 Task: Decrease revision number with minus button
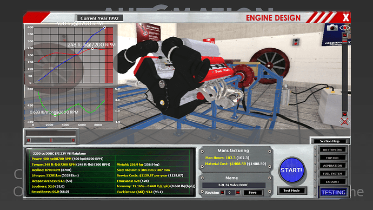[x=222, y=193]
